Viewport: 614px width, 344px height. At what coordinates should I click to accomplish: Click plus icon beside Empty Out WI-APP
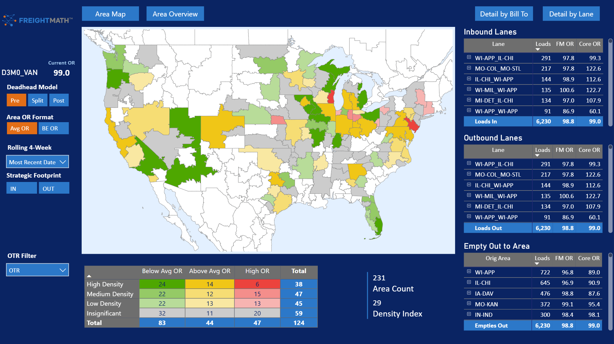[x=469, y=272]
